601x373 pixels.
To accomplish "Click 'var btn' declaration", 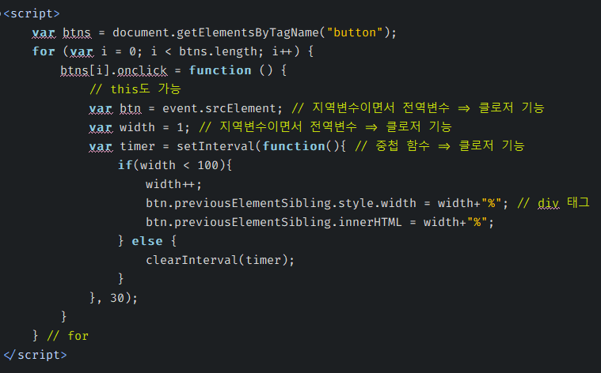I will [115, 108].
